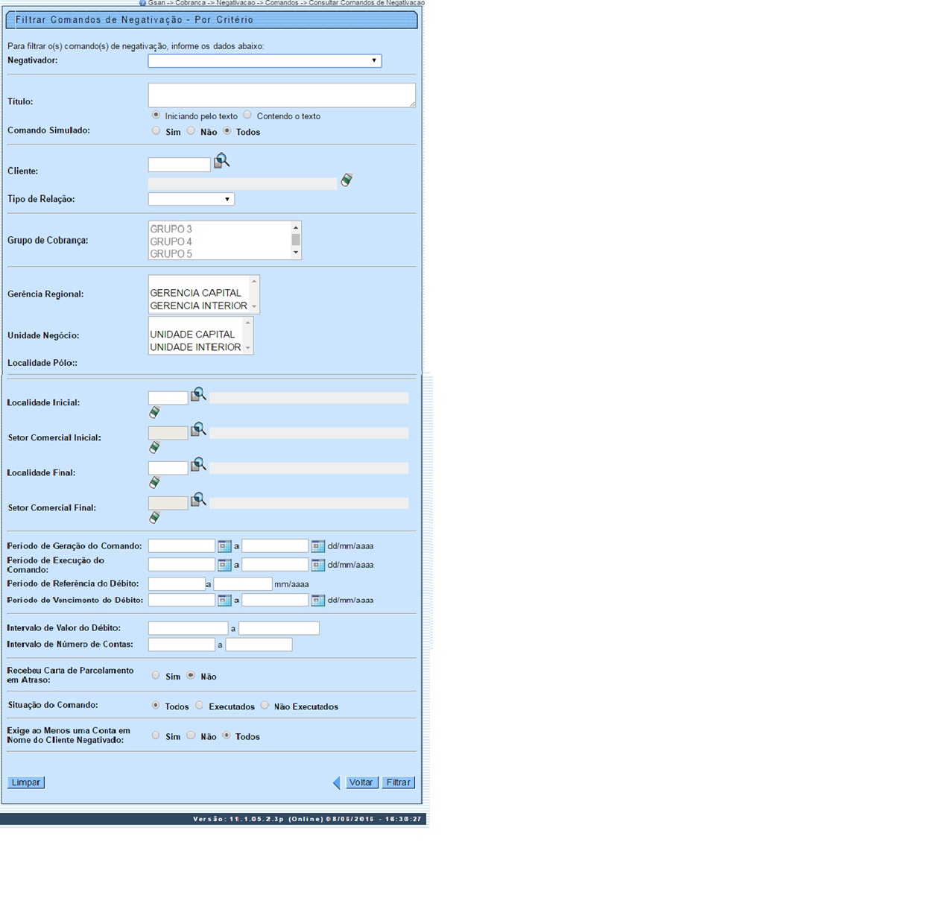Select GERENCIA CAPITAL in Gerência Regional list
The width and height of the screenshot is (927, 921).
point(195,293)
